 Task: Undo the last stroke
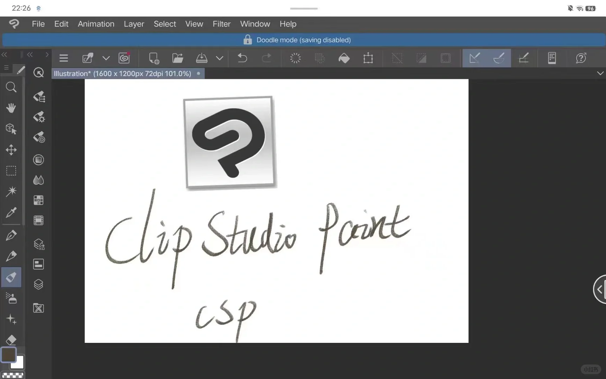(242, 58)
